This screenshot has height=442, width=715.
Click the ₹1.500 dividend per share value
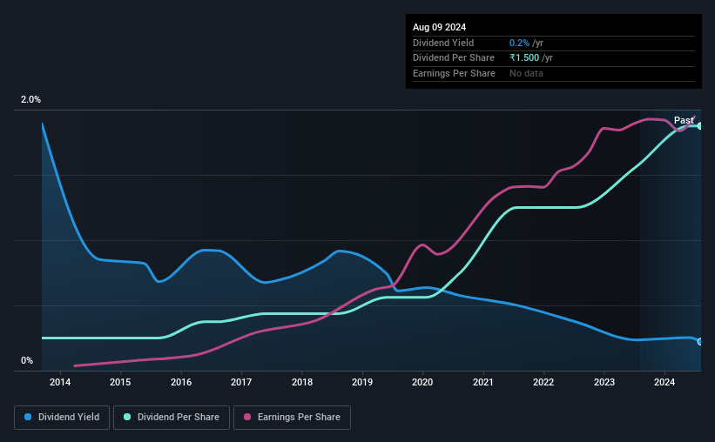524,58
